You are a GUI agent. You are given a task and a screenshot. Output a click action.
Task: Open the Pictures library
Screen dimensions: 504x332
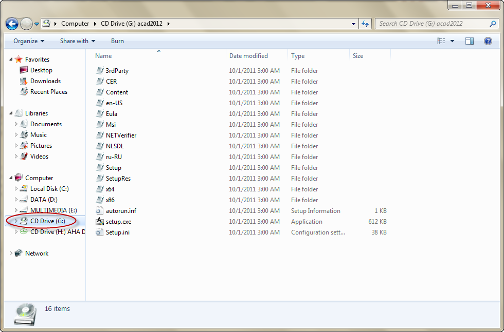pos(41,146)
